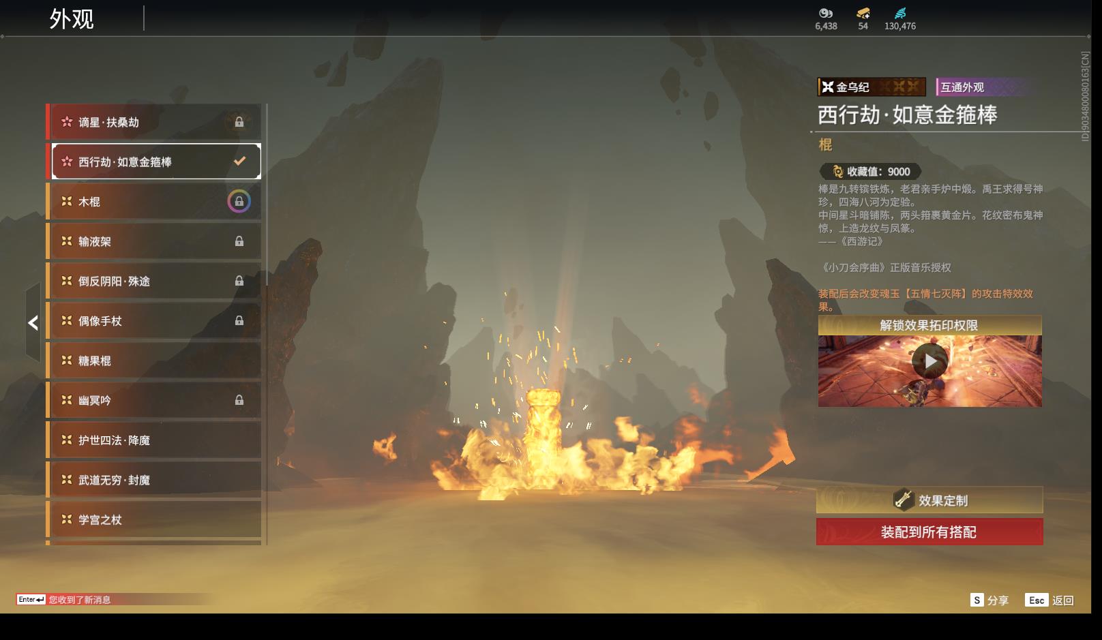The width and height of the screenshot is (1102, 640).
Task: Select the 幽冥吟 skin entry
Action: click(x=154, y=400)
